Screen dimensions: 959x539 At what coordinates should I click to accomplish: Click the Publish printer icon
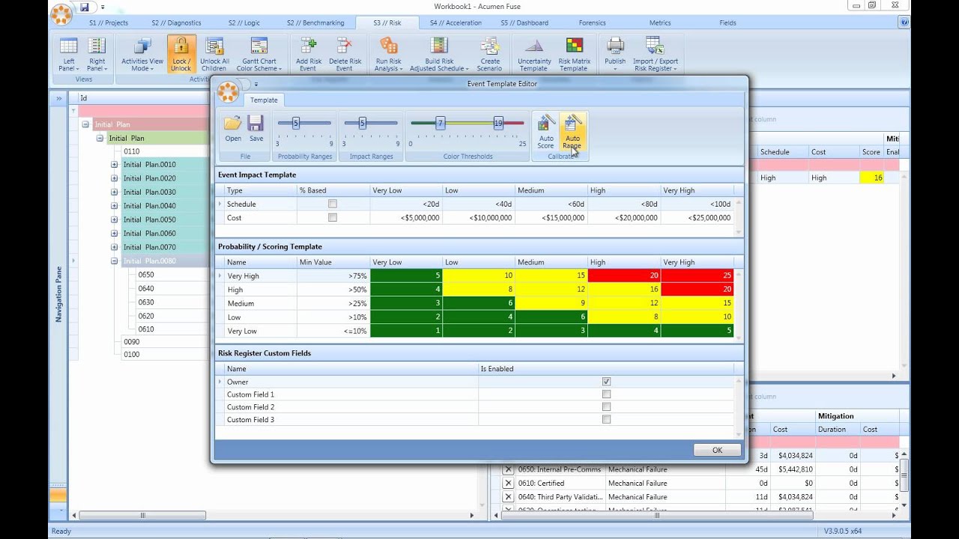pos(615,47)
